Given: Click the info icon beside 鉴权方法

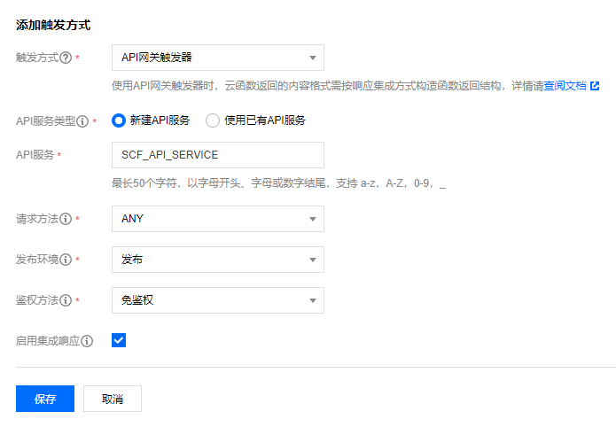Looking at the screenshot, I should pos(66,300).
